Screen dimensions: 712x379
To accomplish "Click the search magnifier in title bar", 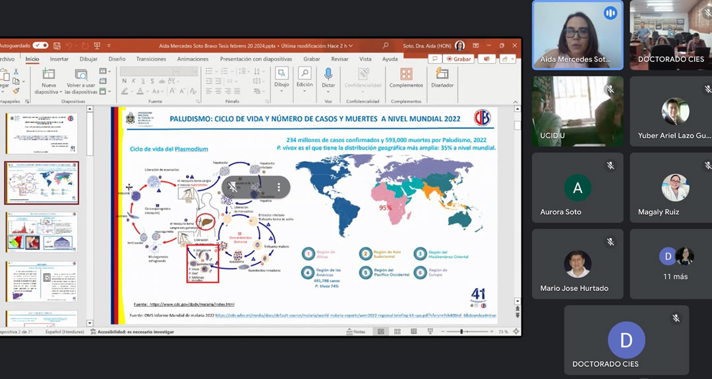I will 386,45.
